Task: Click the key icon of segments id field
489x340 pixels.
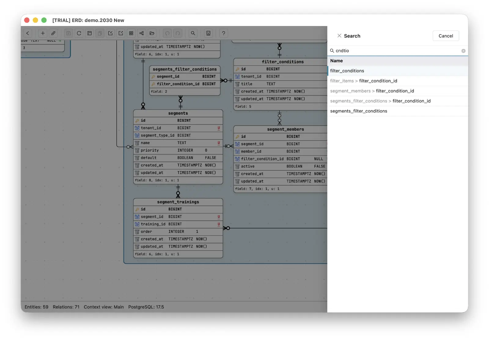Action: 137,121
